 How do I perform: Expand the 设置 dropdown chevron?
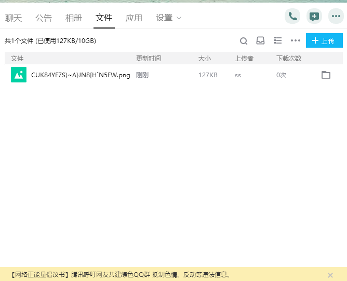point(179,18)
